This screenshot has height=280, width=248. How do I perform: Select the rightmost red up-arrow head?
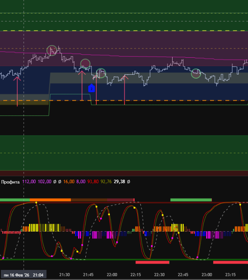[x=125, y=77]
